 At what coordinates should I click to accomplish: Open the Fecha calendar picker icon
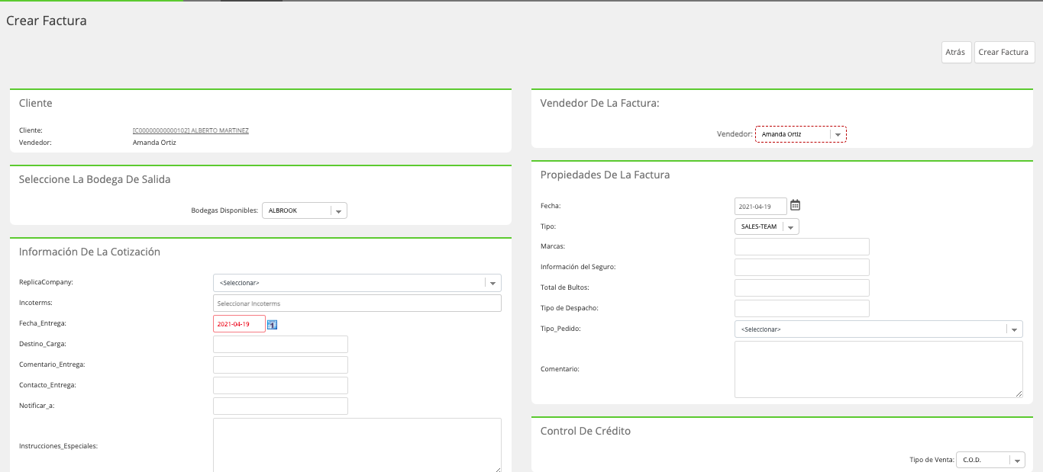pyautogui.click(x=795, y=205)
